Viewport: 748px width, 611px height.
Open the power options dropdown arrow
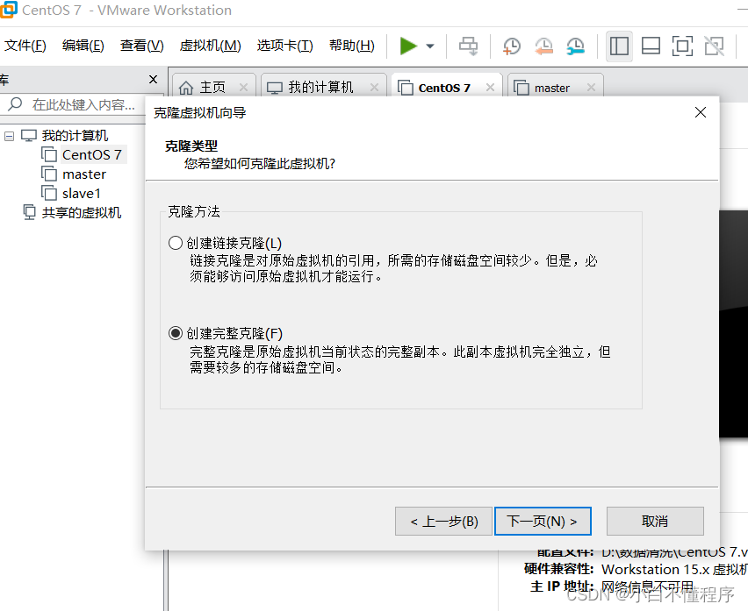[430, 46]
